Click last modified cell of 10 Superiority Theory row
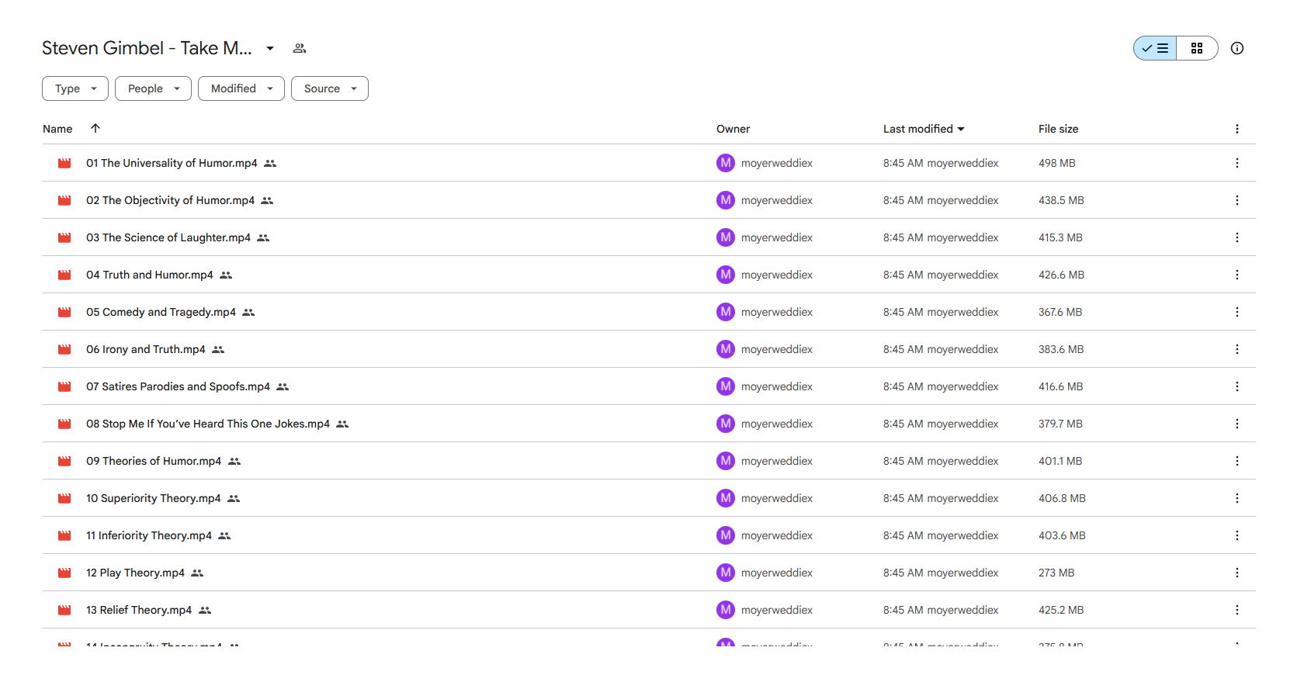 coord(941,498)
